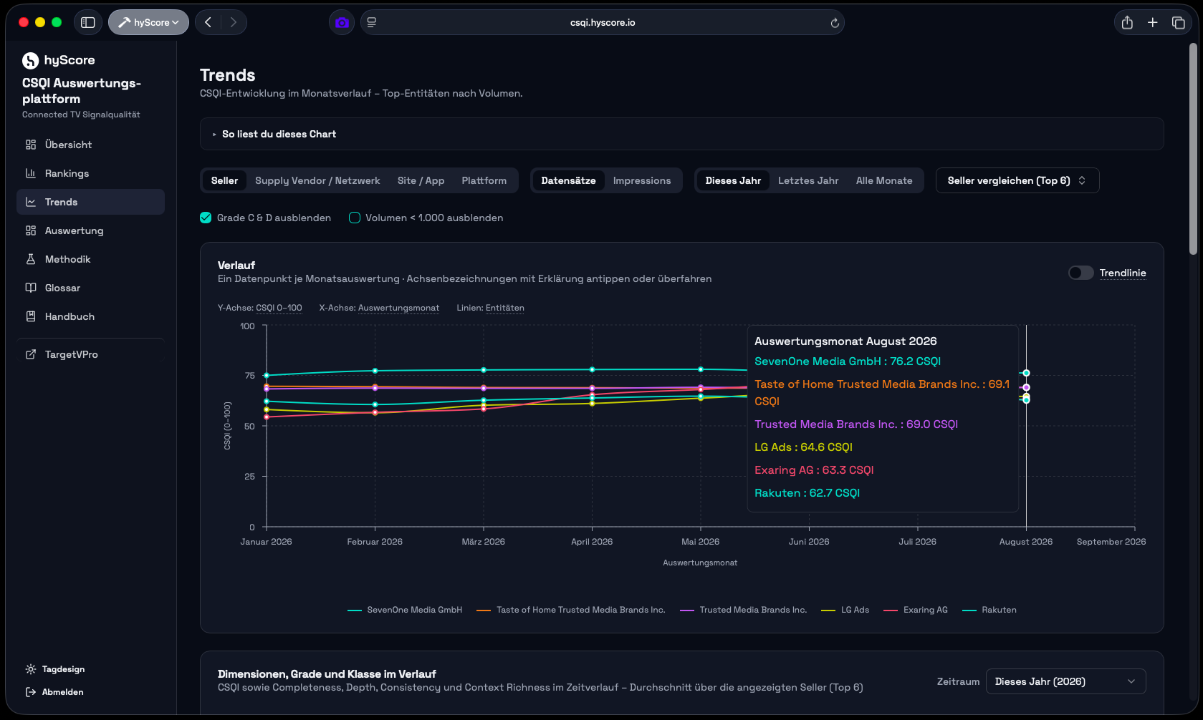The image size is (1203, 720).
Task: Click SevenOne August 2026 data point
Action: pyautogui.click(x=1026, y=373)
